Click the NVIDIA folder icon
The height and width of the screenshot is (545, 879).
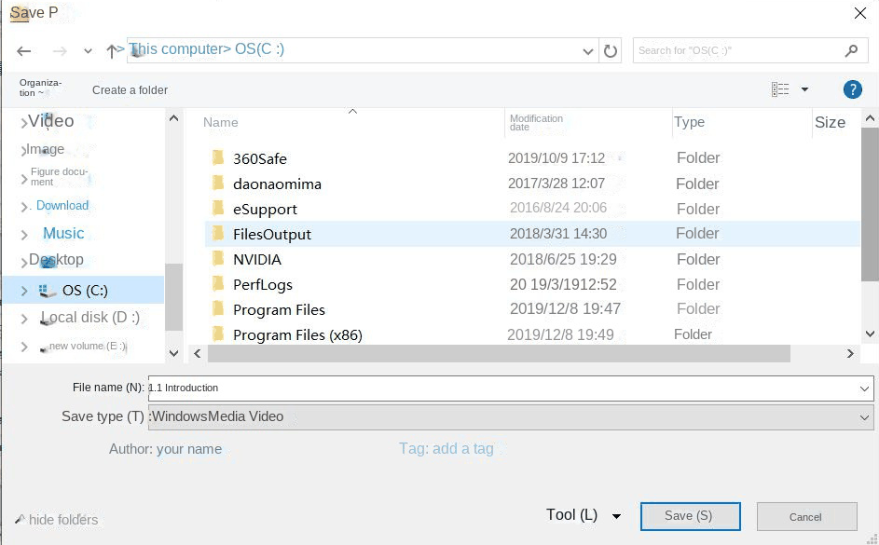tap(217, 259)
